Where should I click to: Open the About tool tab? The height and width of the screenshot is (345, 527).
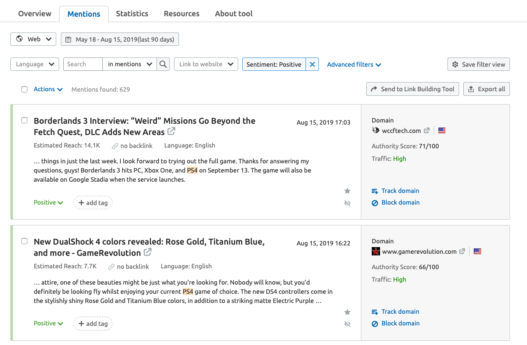point(234,14)
